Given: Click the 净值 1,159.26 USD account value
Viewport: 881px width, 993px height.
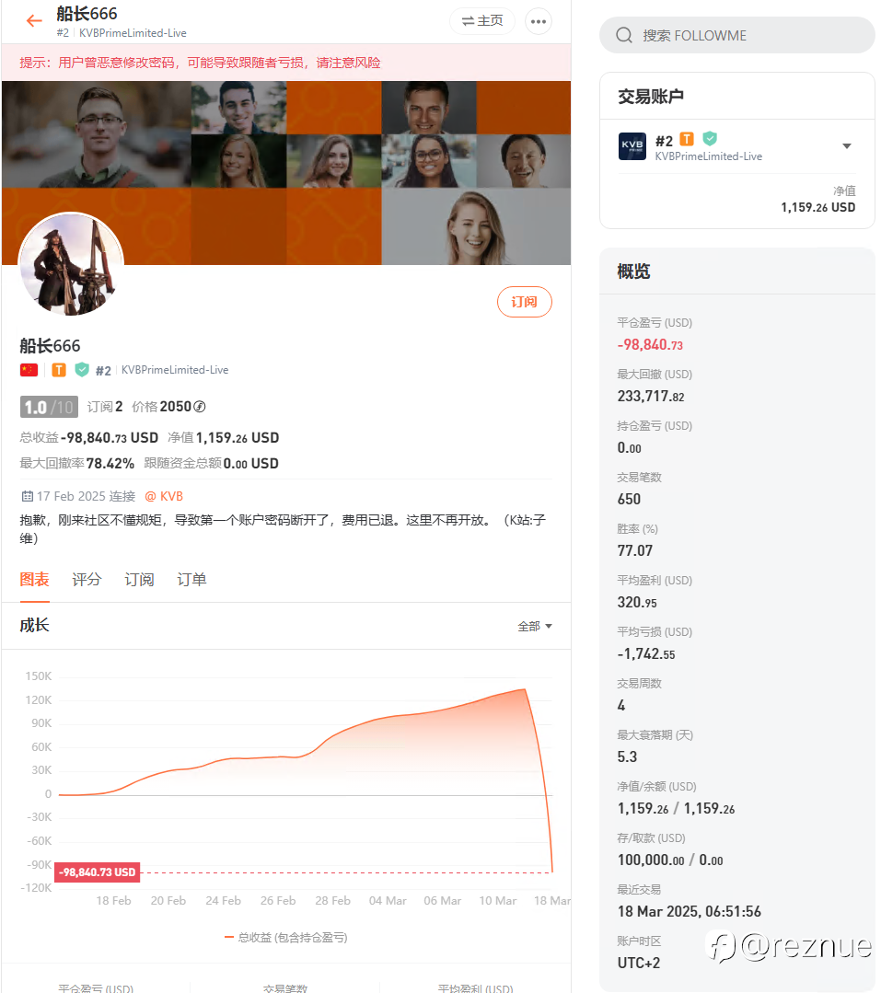Looking at the screenshot, I should [x=238, y=438].
